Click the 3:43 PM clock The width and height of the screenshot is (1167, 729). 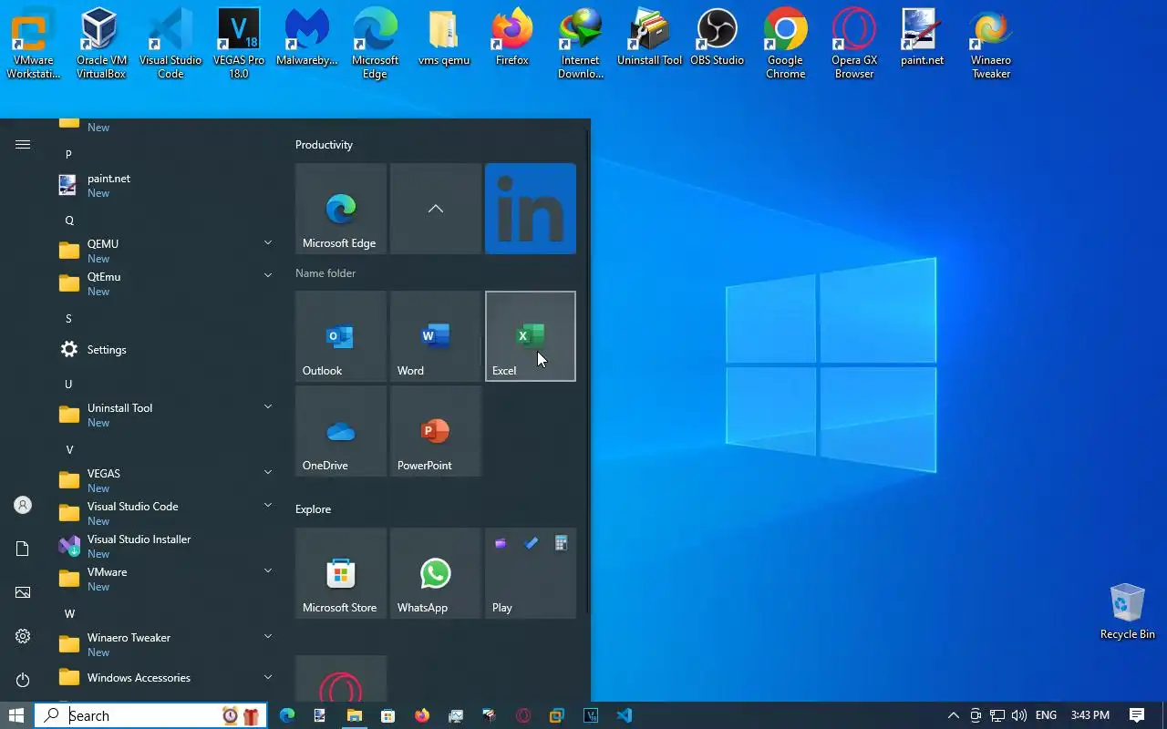(x=1090, y=715)
